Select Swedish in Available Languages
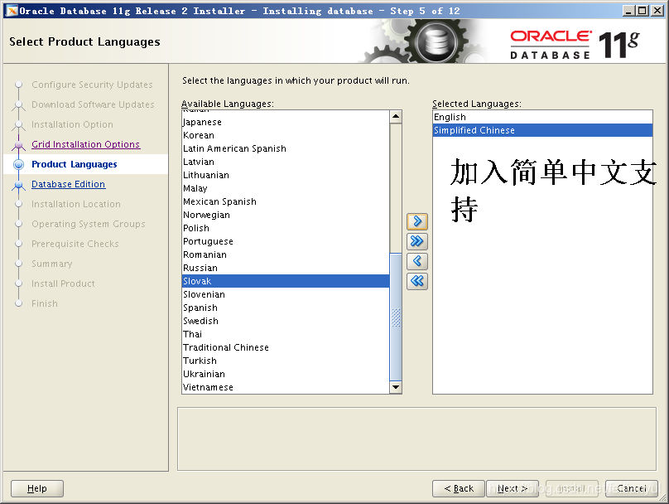 [286, 321]
